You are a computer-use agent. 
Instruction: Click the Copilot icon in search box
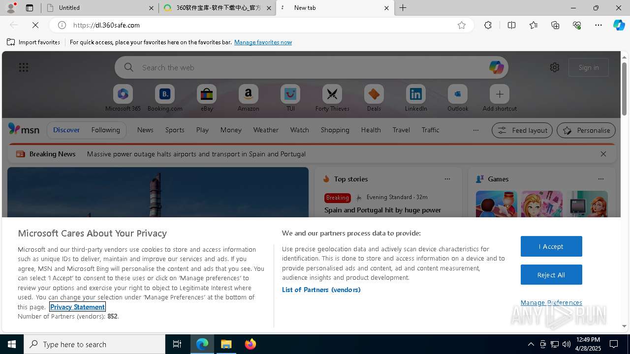(496, 67)
